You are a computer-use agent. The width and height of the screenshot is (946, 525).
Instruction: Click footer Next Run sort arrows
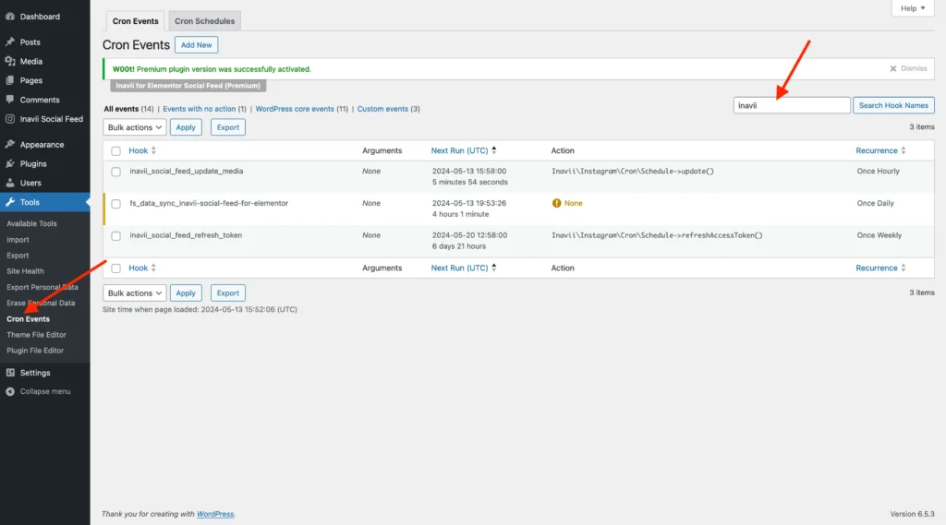coord(494,268)
